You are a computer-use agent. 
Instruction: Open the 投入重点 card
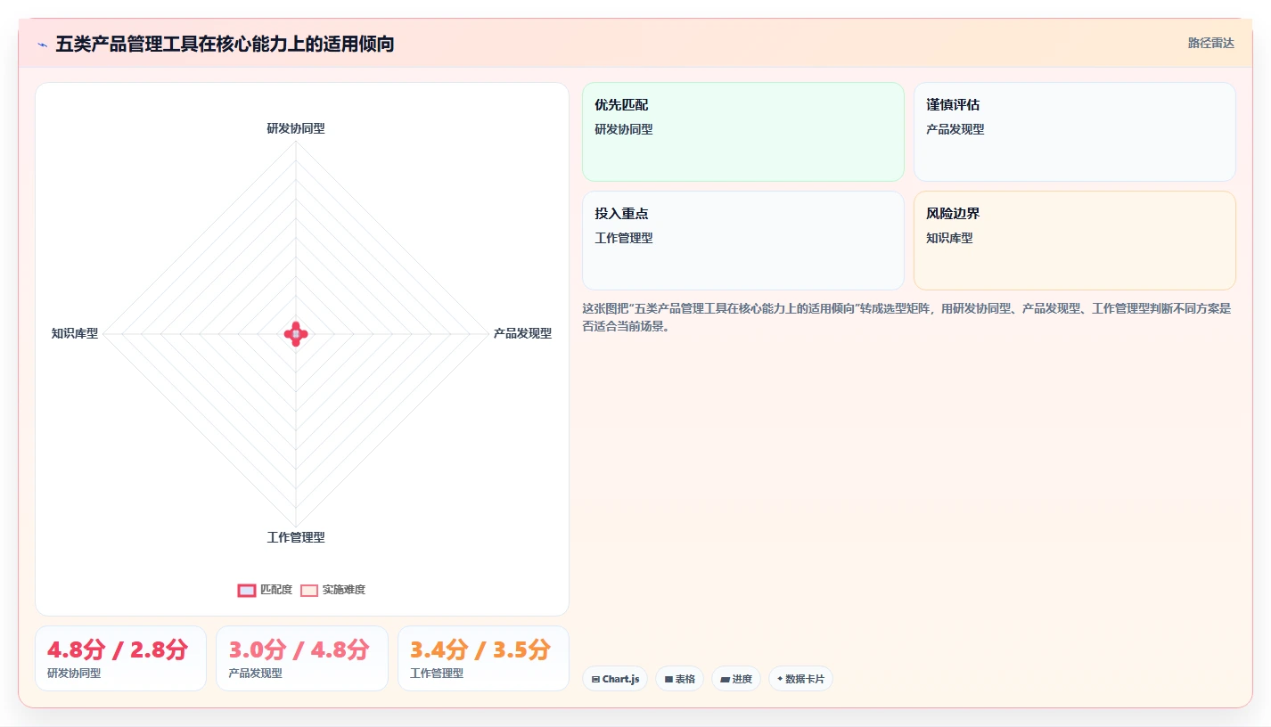pos(743,241)
